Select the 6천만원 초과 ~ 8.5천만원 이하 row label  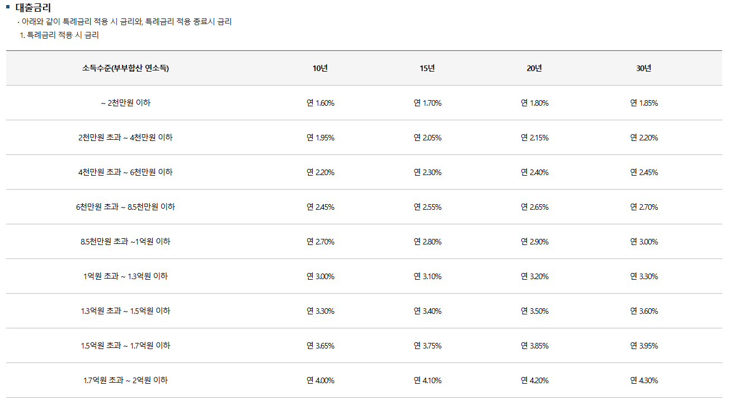click(125, 207)
